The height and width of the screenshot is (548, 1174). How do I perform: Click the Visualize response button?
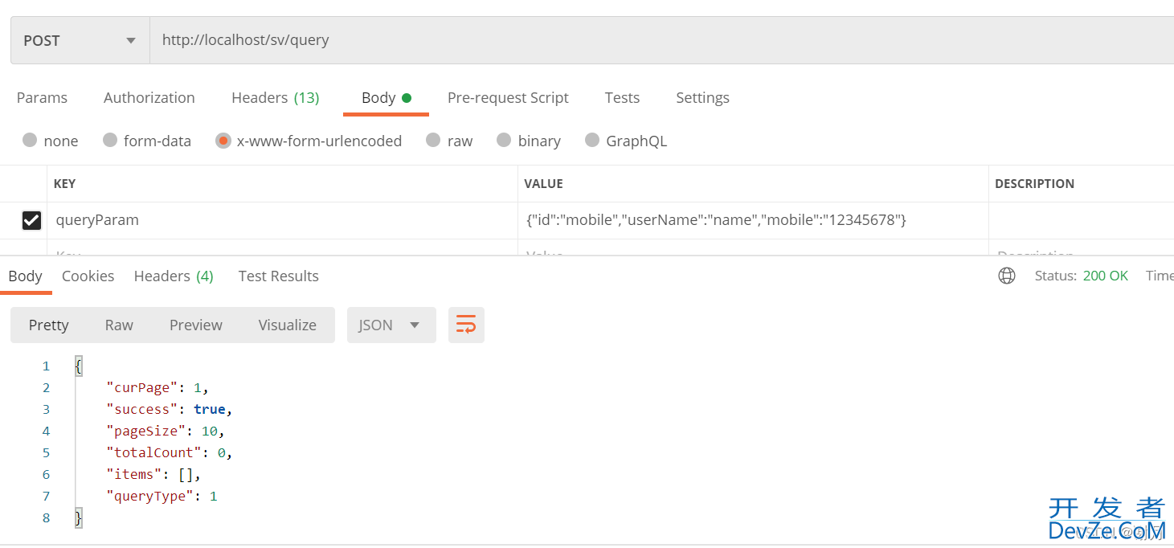coord(287,325)
